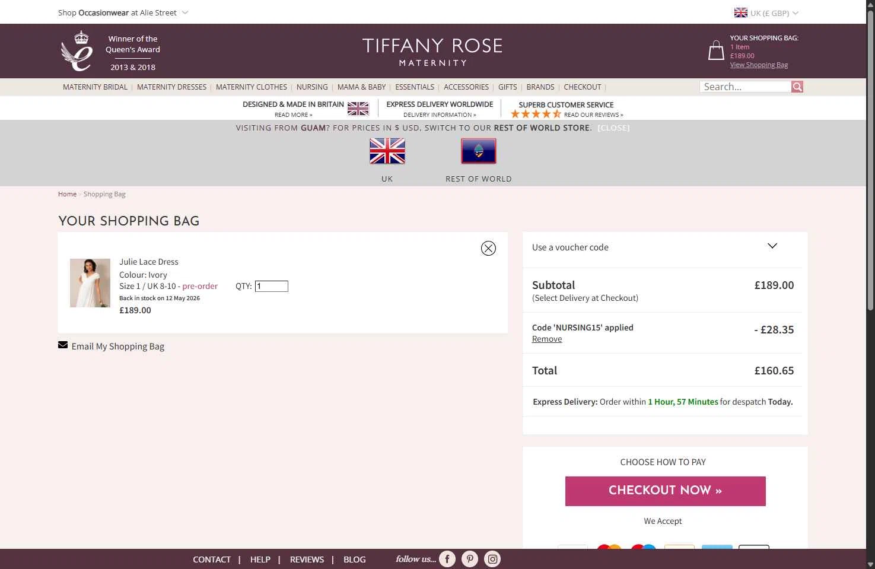This screenshot has height=569, width=875.
Task: Open Julie Lace Dress product link
Action: (x=149, y=262)
